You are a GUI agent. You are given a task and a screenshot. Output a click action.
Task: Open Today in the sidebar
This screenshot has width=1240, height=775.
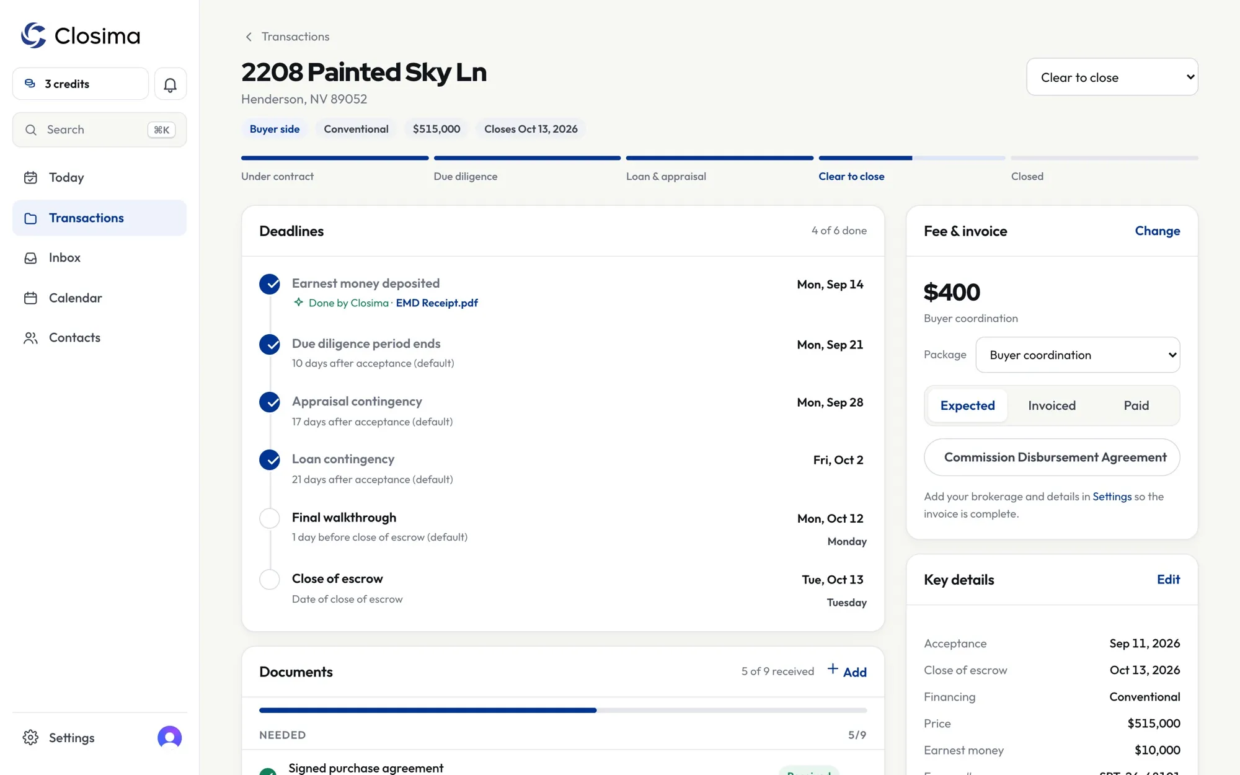pos(99,178)
